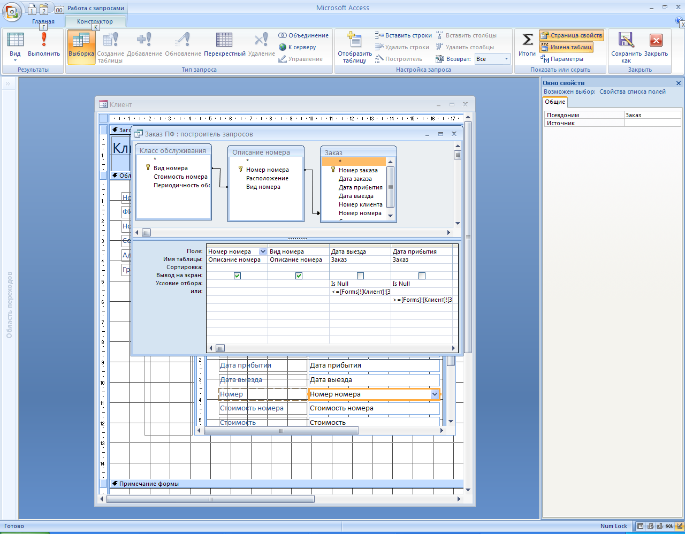Image resolution: width=685 pixels, height=534 pixels.
Task: Toggle display checkbox for Дата выезда column
Action: 360,276
